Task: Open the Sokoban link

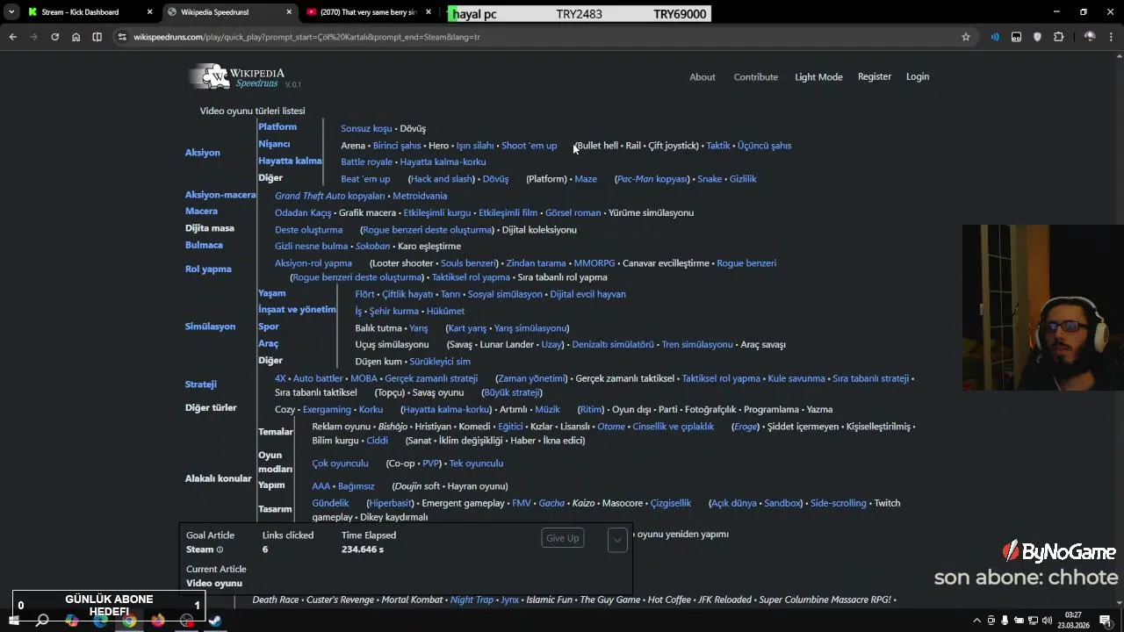Action: coord(372,247)
